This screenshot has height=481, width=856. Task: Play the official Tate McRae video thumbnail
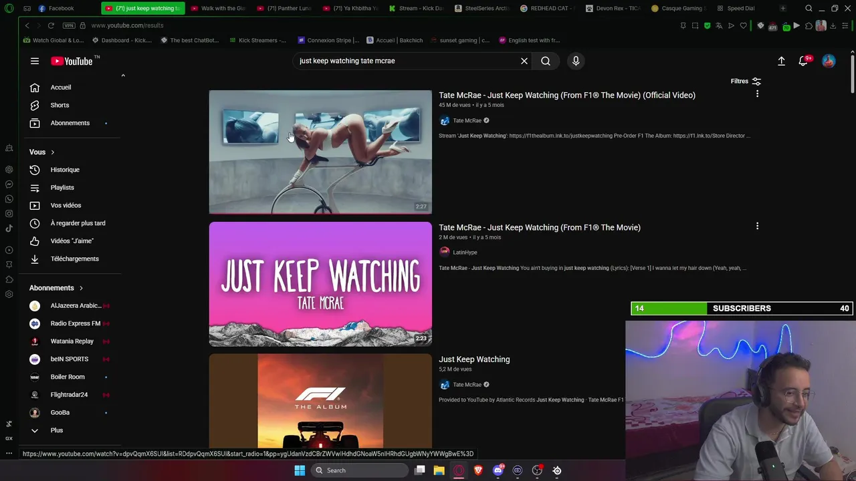(320, 152)
